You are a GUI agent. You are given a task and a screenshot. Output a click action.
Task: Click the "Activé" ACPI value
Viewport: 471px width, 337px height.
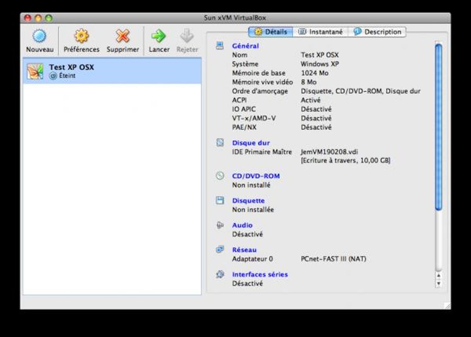311,100
